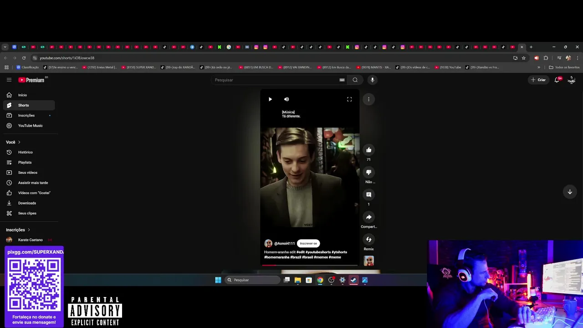The image size is (583, 328).
Task: Open Todos os favoritos folder
Action: tap(564, 67)
